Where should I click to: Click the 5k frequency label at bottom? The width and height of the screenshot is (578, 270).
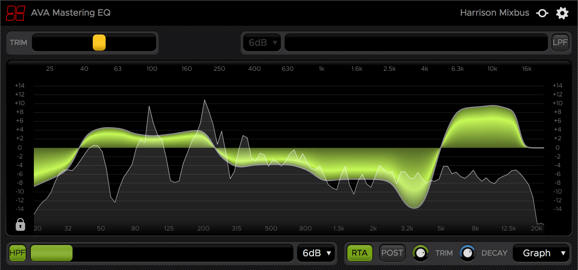tap(441, 228)
